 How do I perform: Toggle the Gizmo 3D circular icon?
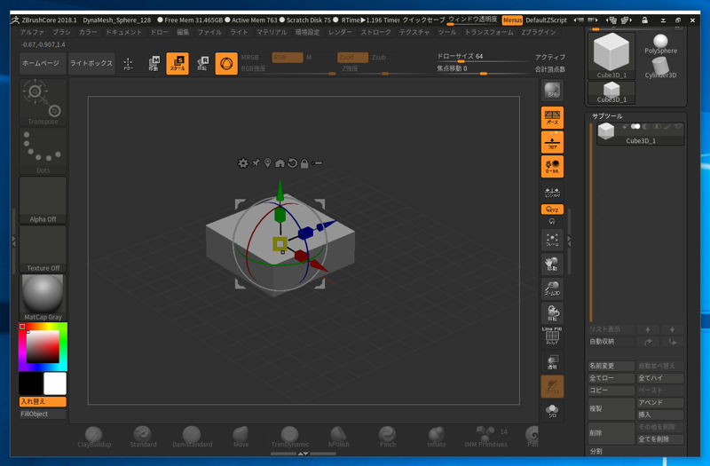tap(226, 63)
